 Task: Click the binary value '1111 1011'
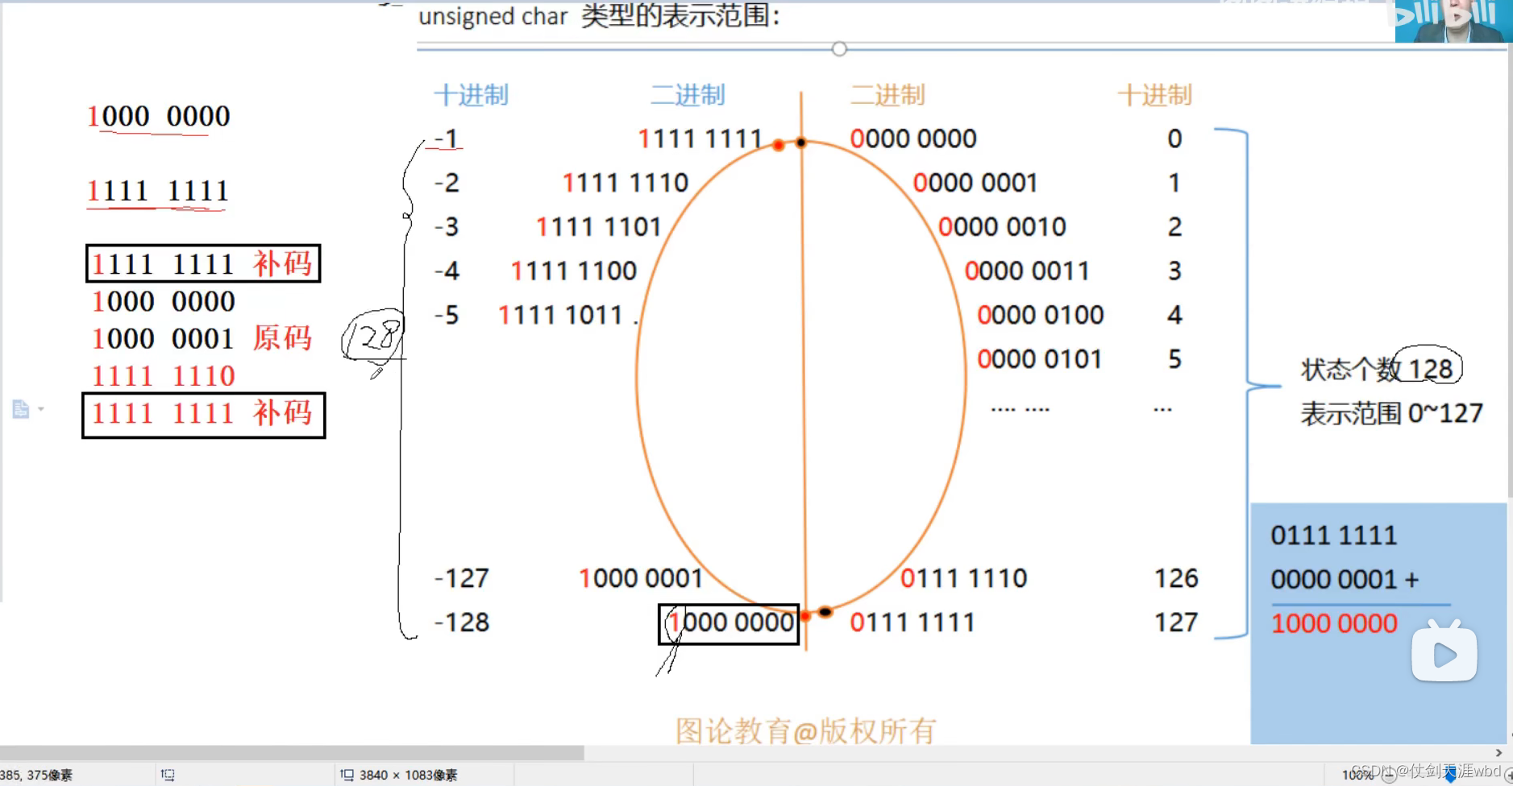click(561, 315)
